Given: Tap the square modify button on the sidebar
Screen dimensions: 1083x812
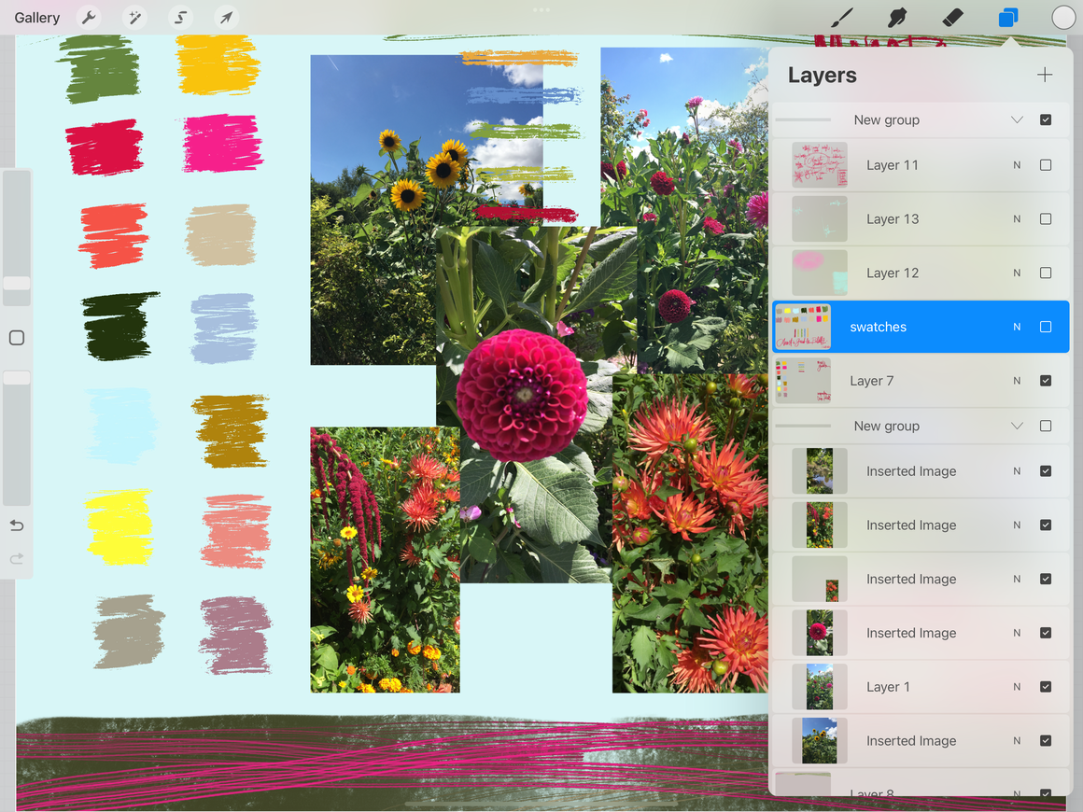Looking at the screenshot, I should coord(16,338).
